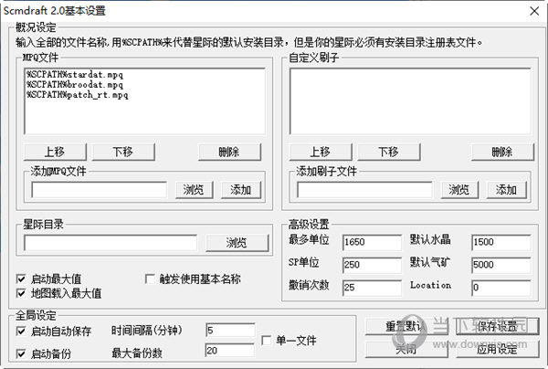Select %SCPATH%stardat.mpq in the MPQ list
The image size is (548, 369).
tap(75, 74)
